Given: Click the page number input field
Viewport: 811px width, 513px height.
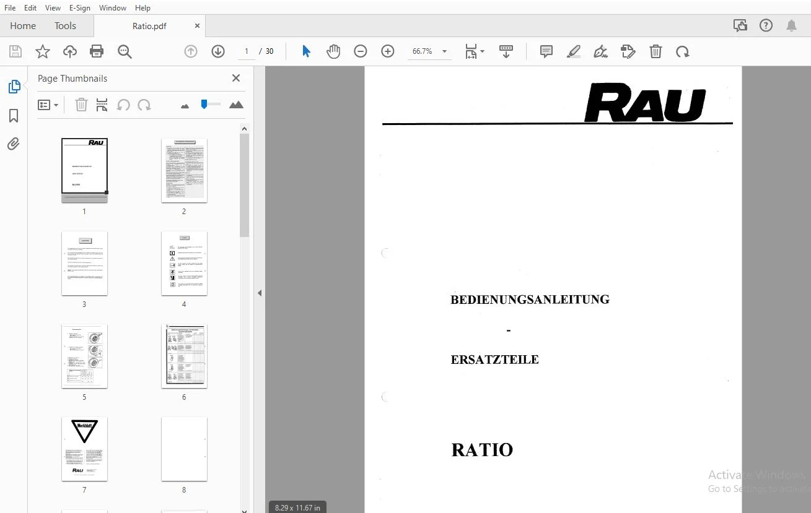Looking at the screenshot, I should coord(247,51).
